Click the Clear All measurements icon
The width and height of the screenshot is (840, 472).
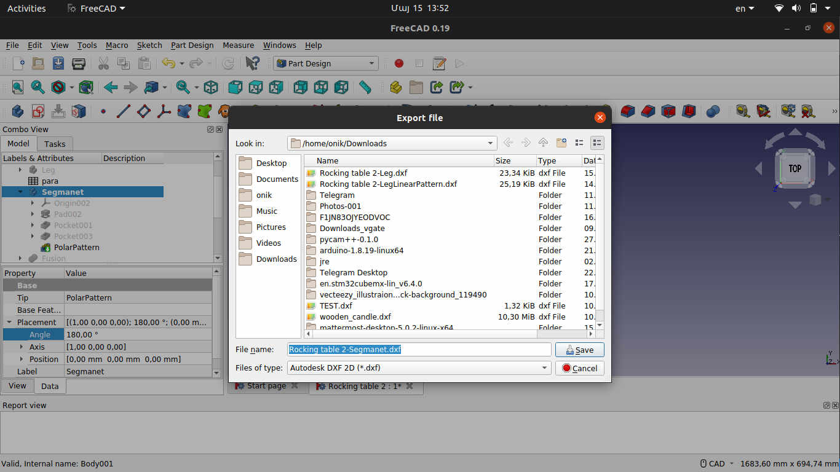tap(808, 111)
